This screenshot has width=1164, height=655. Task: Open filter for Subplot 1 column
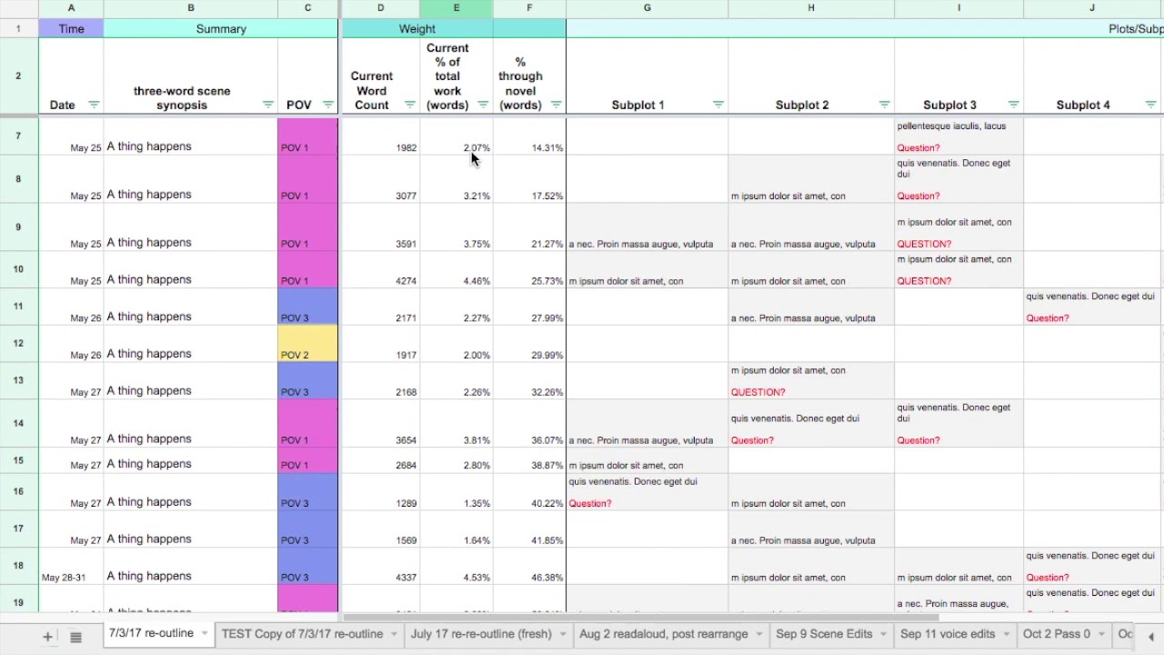717,106
